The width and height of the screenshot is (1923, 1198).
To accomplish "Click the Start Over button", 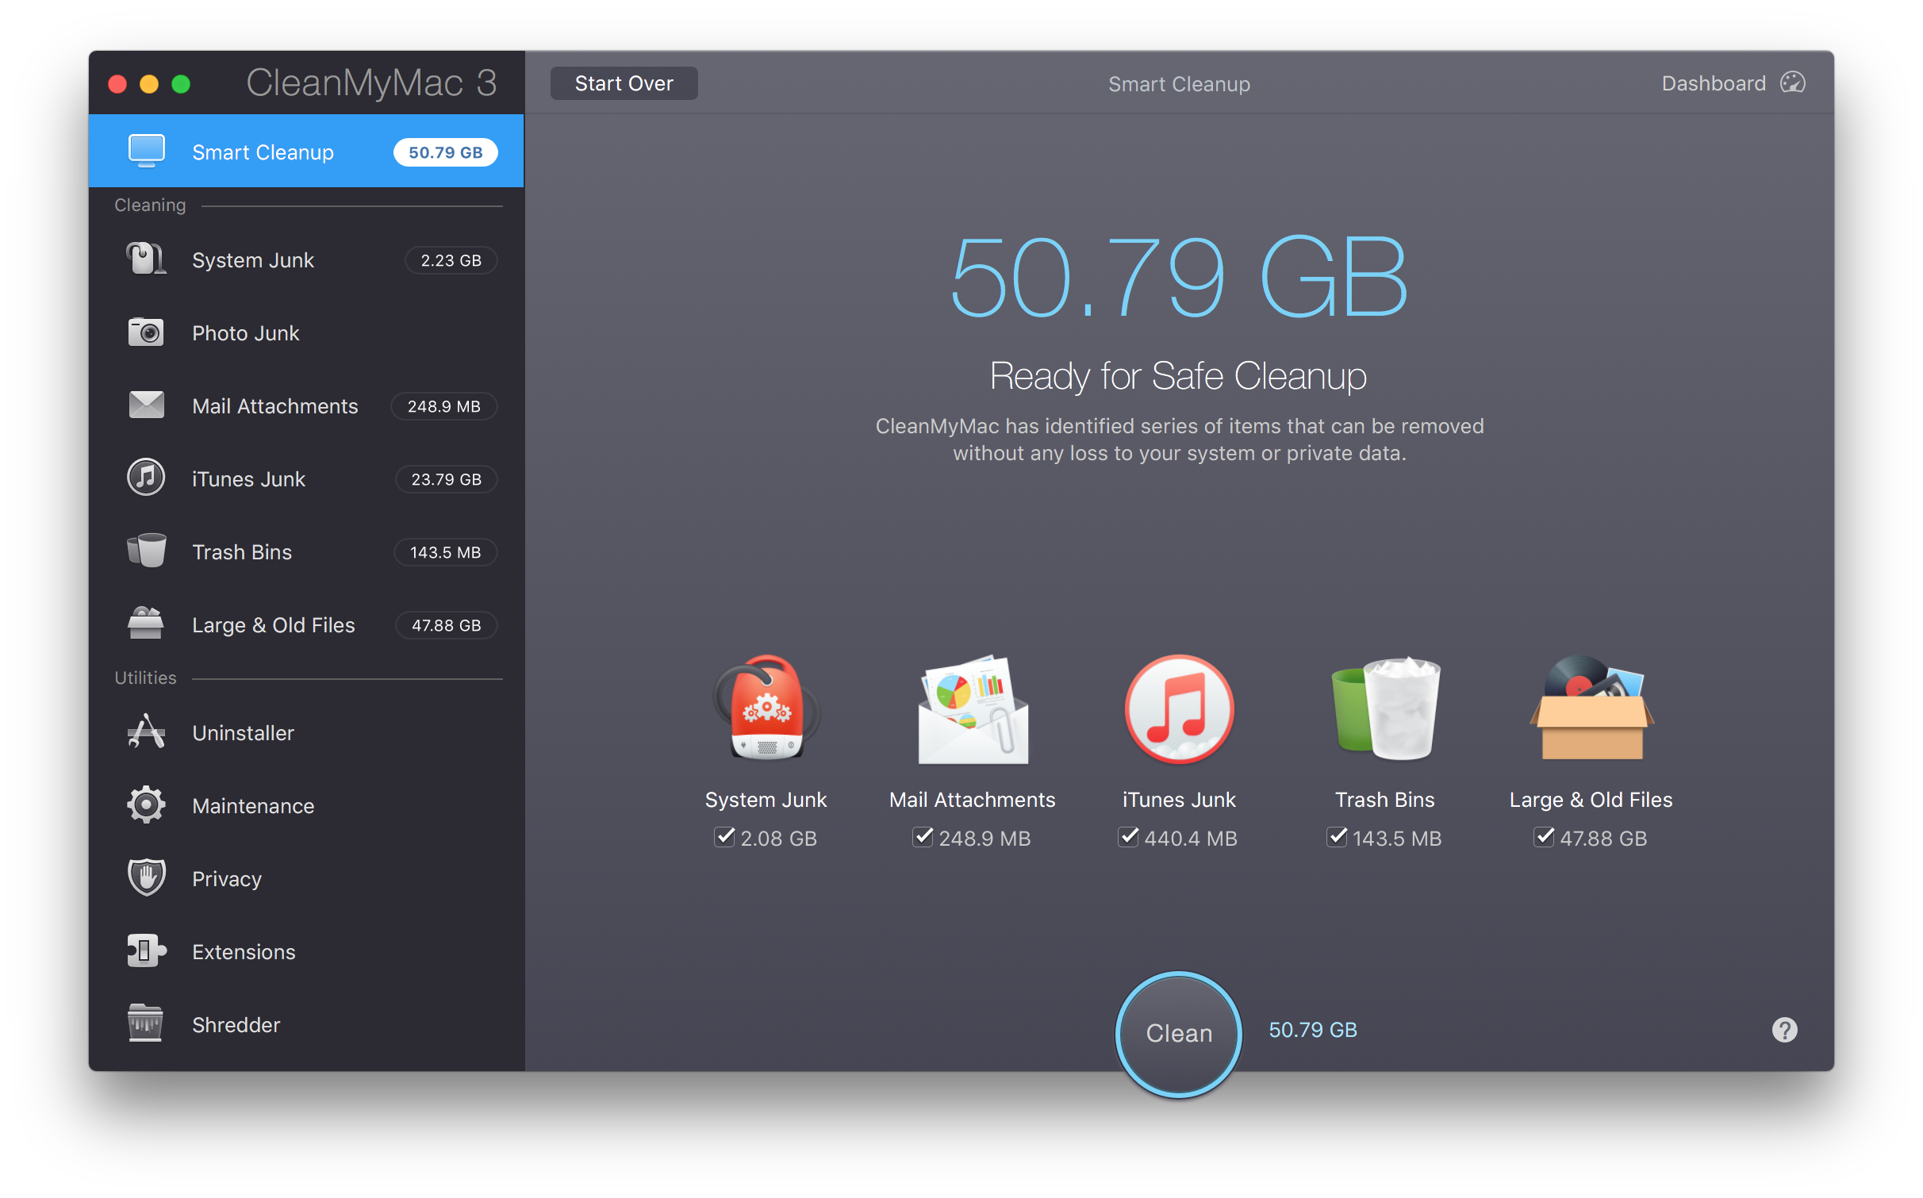I will coord(624,83).
